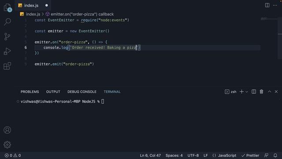The image size is (282, 159).
Task: Open the Run and Debug view
Action: pos(7,51)
